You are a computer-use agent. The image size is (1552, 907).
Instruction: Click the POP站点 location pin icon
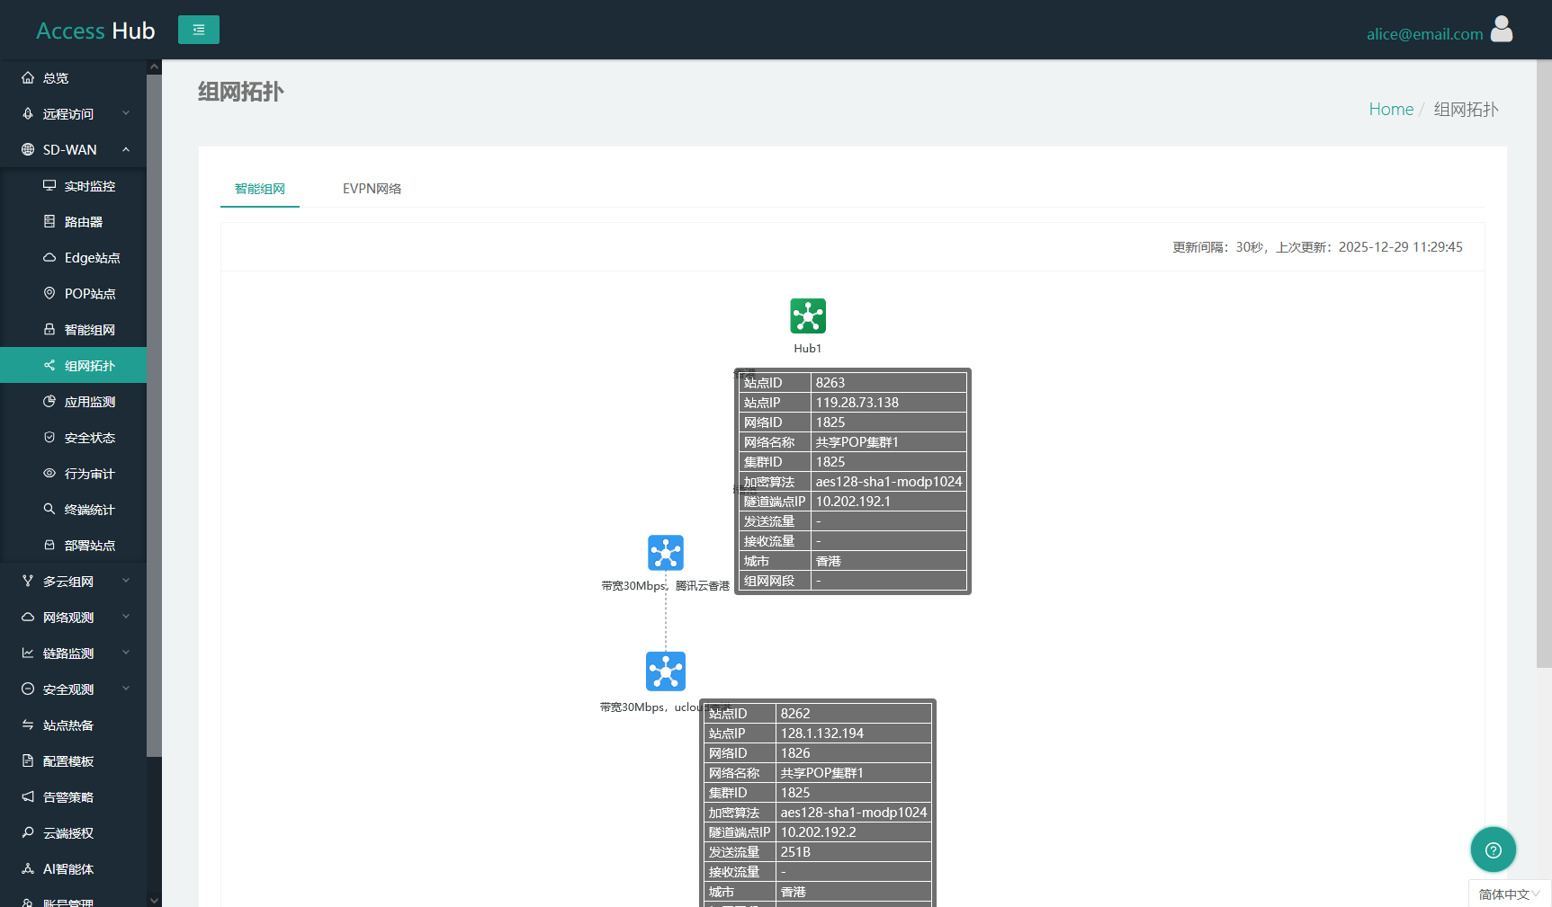coord(49,294)
